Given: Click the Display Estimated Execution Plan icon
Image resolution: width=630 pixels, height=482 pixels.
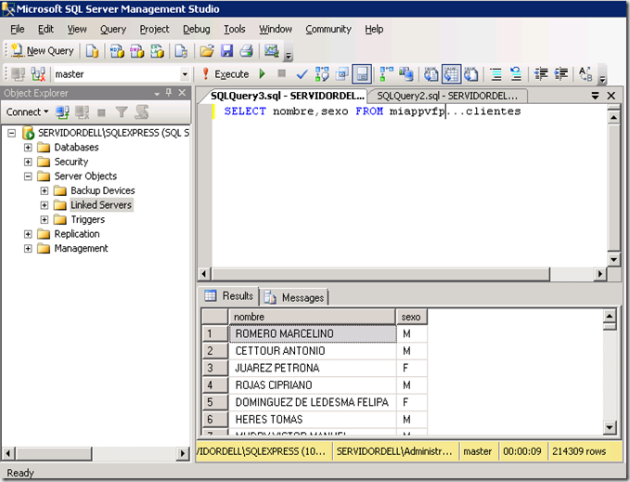Looking at the screenshot, I should (x=322, y=74).
